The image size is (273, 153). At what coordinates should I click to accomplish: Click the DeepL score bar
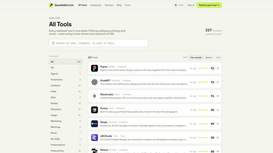click(203, 124)
